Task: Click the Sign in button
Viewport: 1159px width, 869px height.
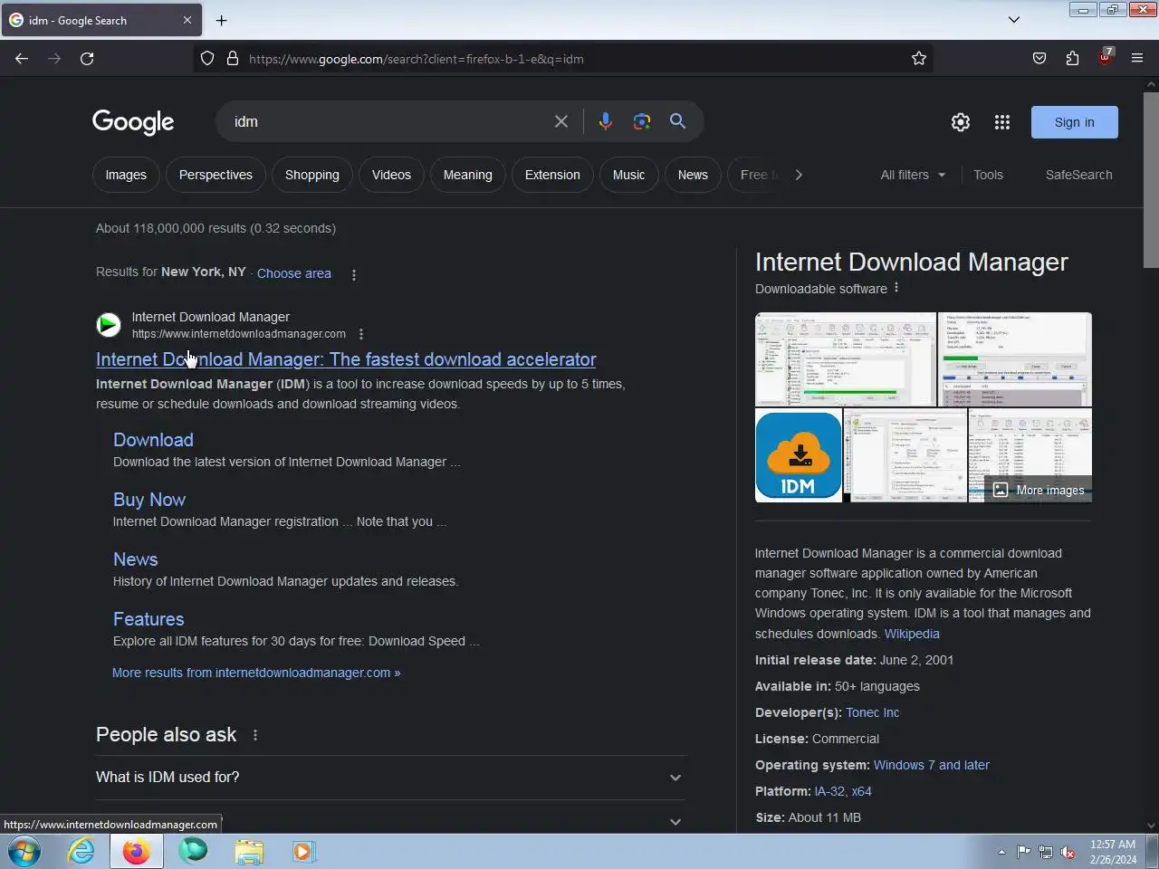Action: click(1074, 122)
